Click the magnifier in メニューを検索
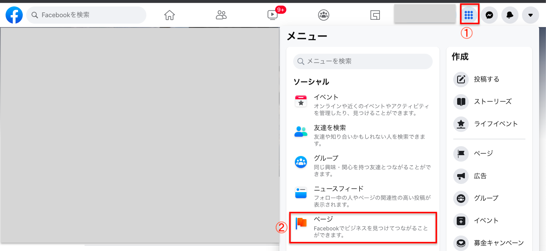The height and width of the screenshot is (251, 546). pyautogui.click(x=301, y=61)
